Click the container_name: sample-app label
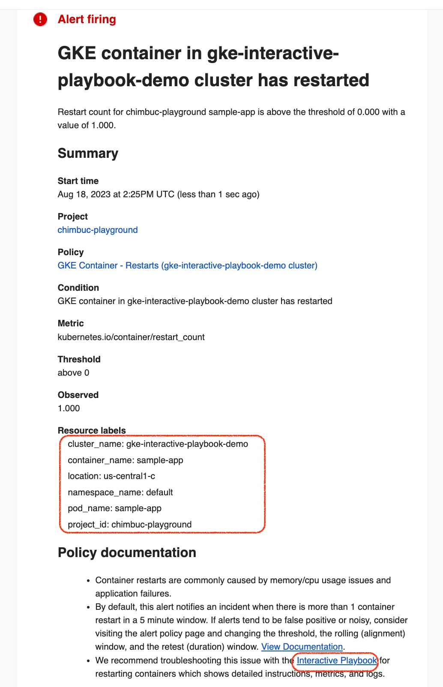443x687 pixels. [126, 460]
